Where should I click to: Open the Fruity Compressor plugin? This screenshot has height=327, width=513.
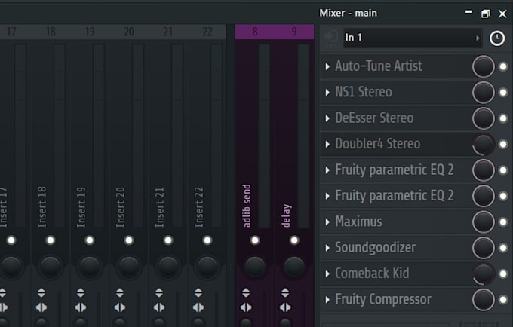tap(383, 299)
